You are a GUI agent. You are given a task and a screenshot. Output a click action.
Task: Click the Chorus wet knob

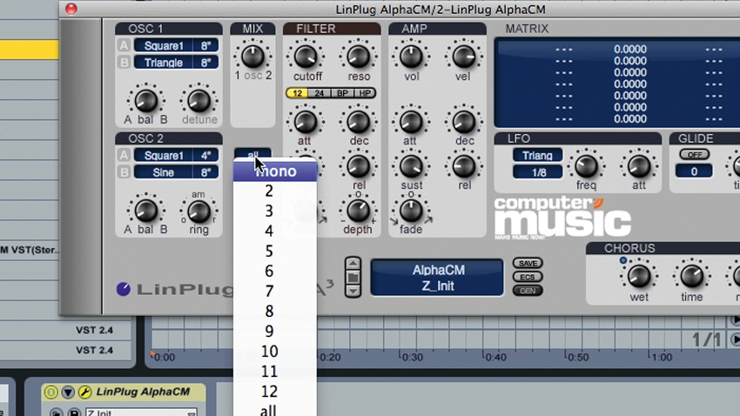pos(638,277)
